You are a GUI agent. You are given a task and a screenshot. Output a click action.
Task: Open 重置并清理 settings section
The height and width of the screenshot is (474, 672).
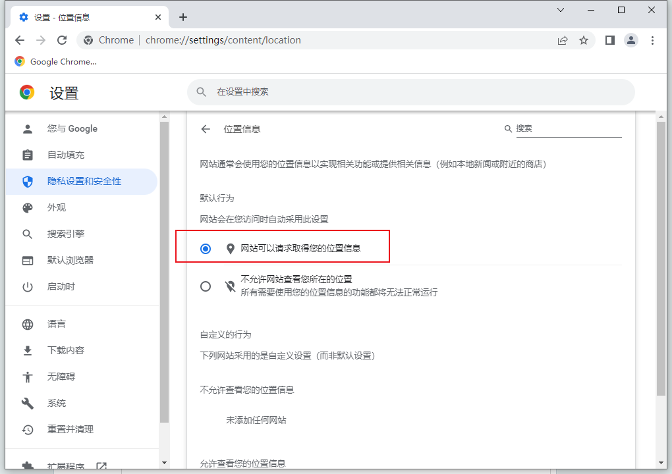(82, 429)
